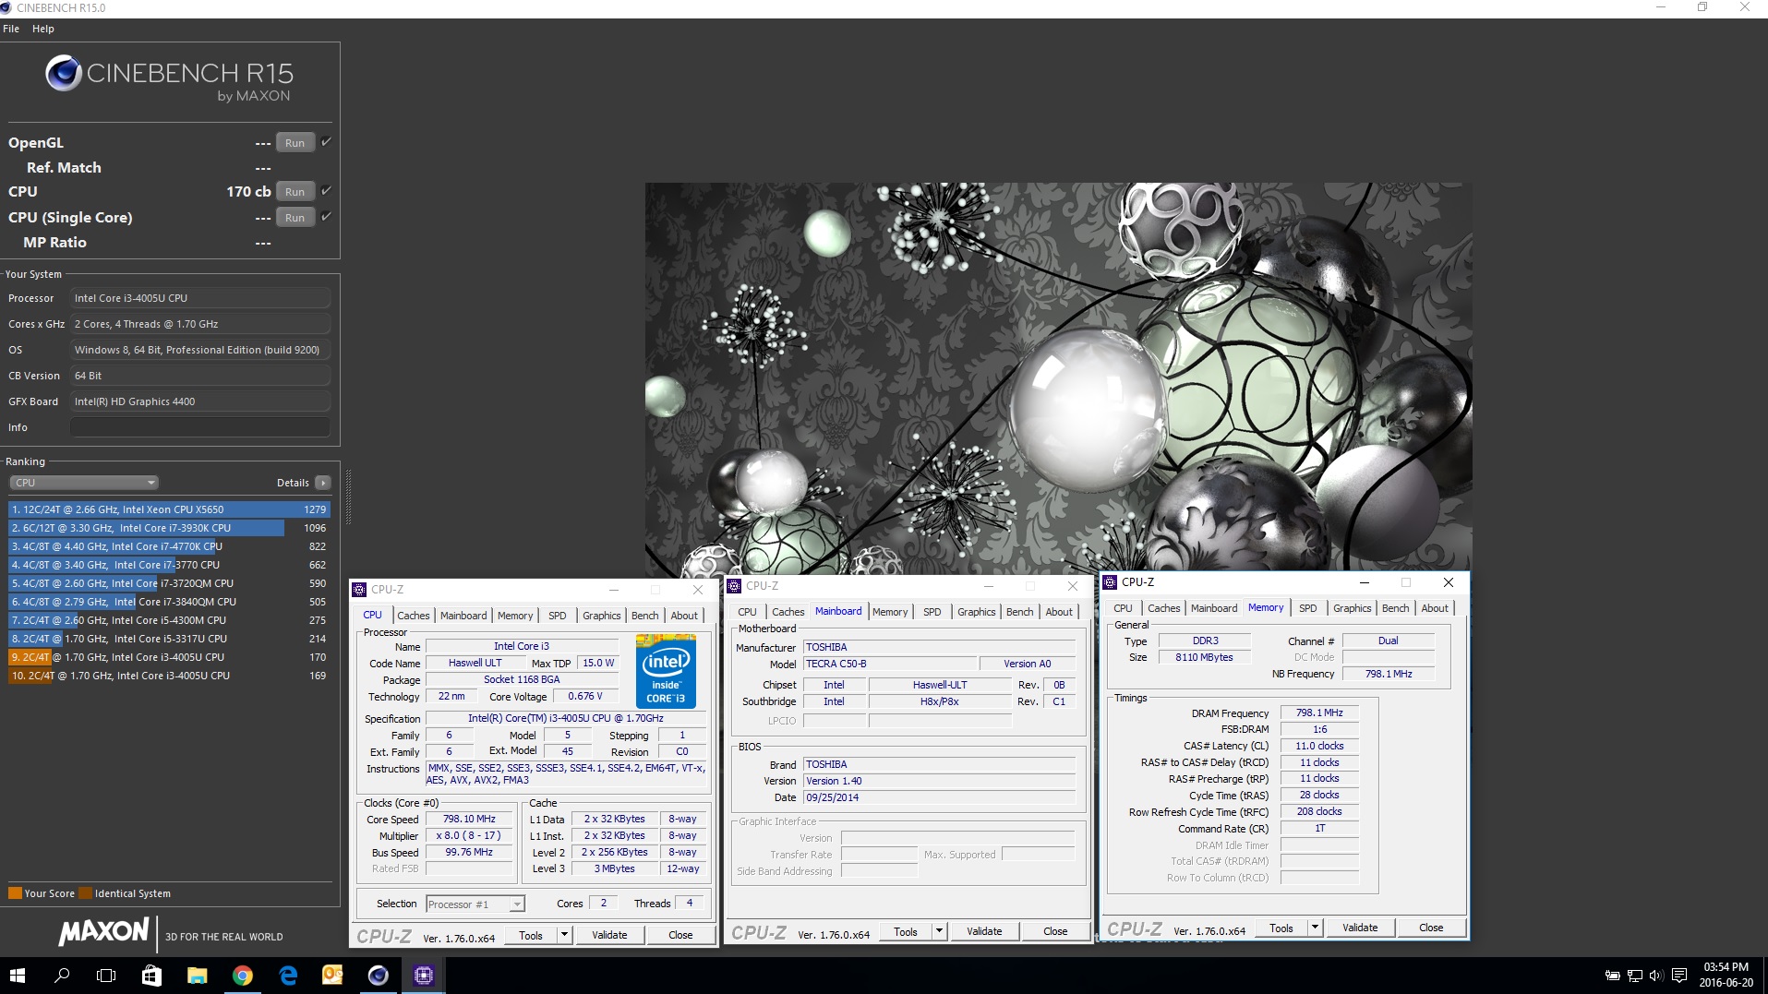This screenshot has width=1768, height=994.
Task: Switch to Cinebench taskbar icon
Action: 378,976
